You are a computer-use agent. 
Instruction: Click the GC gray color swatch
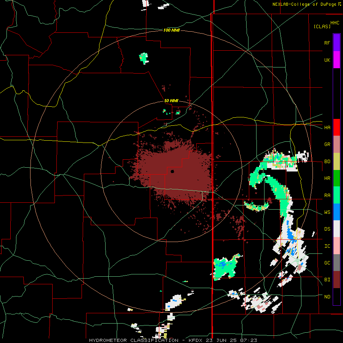(337, 263)
